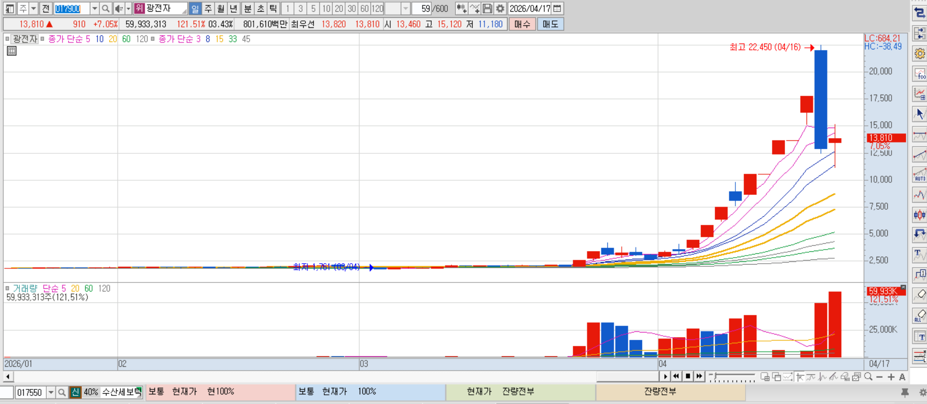Click the minus zoom-out icon in bottom toolbar
927x404 pixels.
tap(880, 377)
